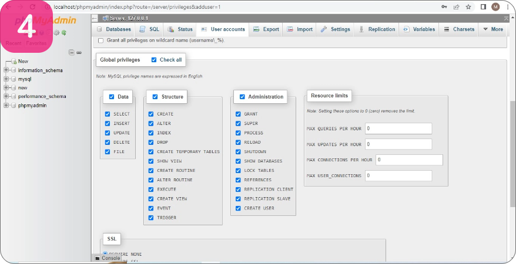Viewport: 516px width, 264px height.
Task: Uncheck the DROP privilege
Action: [150, 142]
